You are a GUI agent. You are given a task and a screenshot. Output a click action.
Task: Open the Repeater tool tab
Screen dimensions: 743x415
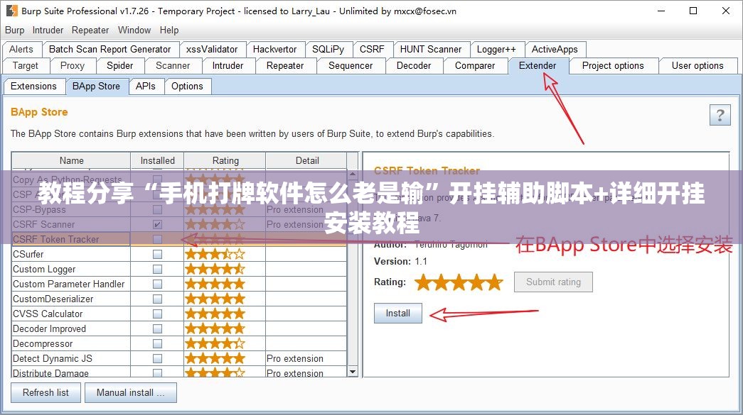285,66
